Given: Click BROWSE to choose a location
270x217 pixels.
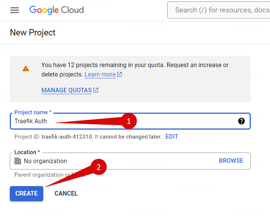Looking at the screenshot, I should point(231,161).
